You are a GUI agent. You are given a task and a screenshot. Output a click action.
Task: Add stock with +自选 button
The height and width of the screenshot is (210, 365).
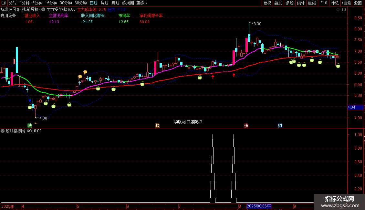(x=346, y=3)
